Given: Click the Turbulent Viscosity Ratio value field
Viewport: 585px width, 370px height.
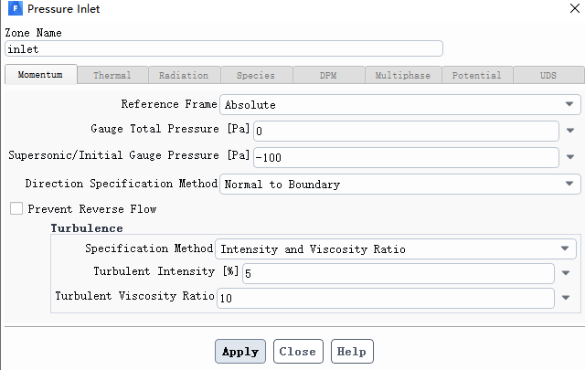Looking at the screenshot, I should (386, 298).
